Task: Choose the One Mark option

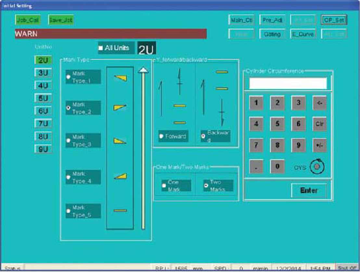Action: 164,185
